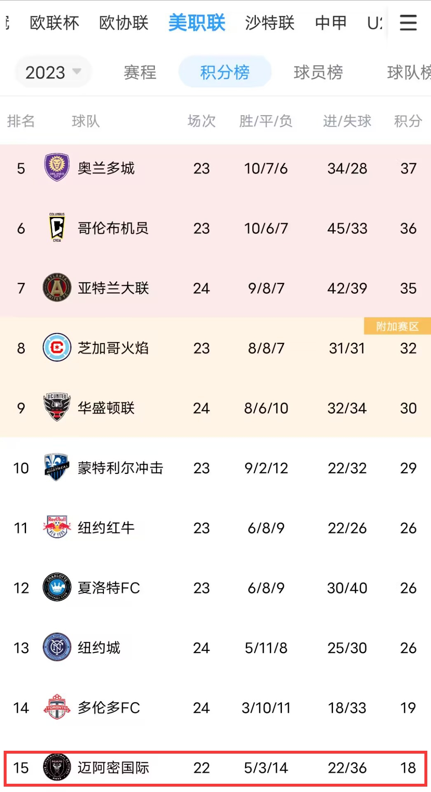The width and height of the screenshot is (431, 792).
Task: Select the 球员榜 player ranking tab
Action: (318, 72)
